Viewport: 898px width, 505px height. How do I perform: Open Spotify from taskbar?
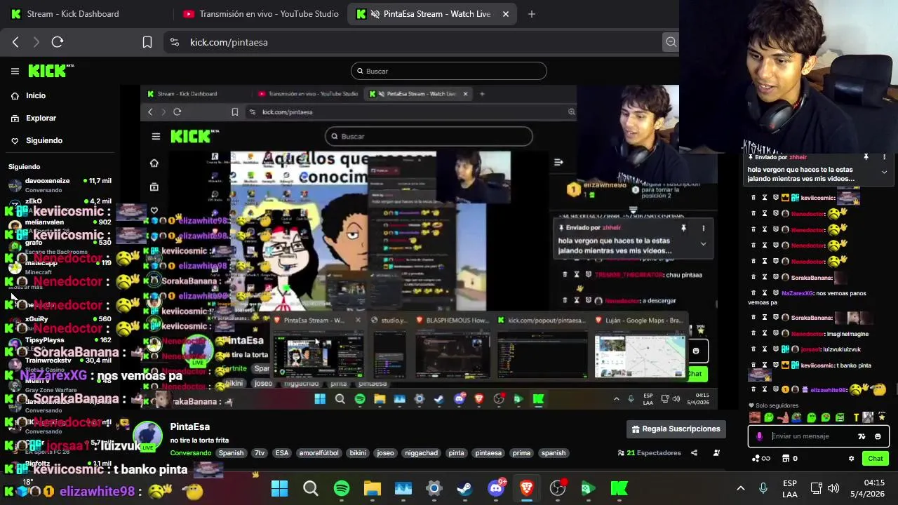(342, 488)
